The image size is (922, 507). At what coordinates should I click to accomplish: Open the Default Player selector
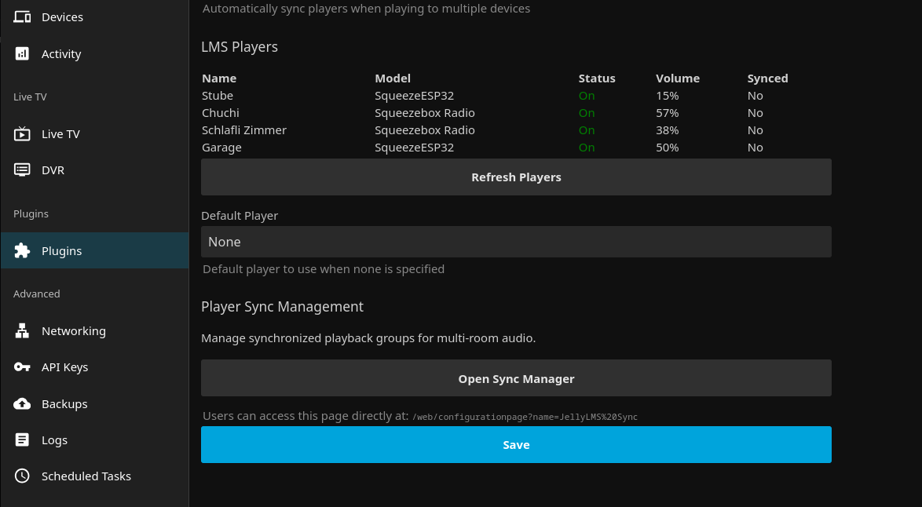pos(516,241)
